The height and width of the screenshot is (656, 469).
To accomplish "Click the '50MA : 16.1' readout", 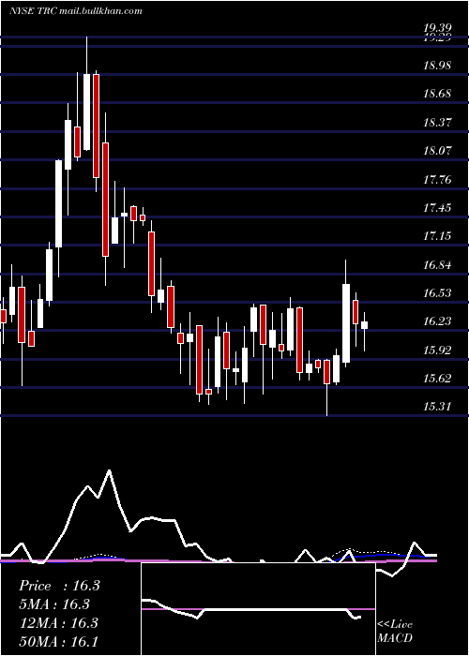I will coord(58,641).
